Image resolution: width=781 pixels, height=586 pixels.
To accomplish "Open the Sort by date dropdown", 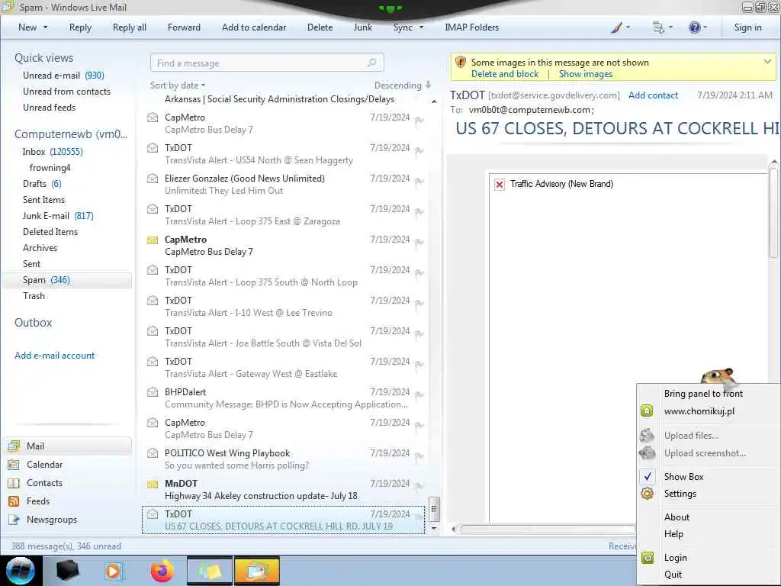I will pyautogui.click(x=178, y=85).
